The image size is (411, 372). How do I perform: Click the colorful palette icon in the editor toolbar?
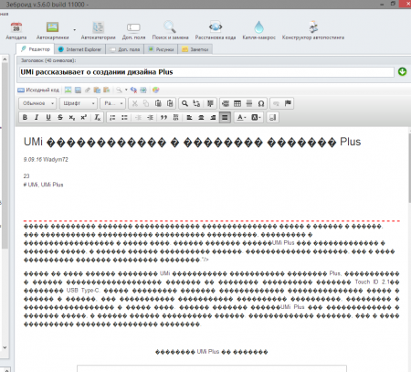[155, 90]
